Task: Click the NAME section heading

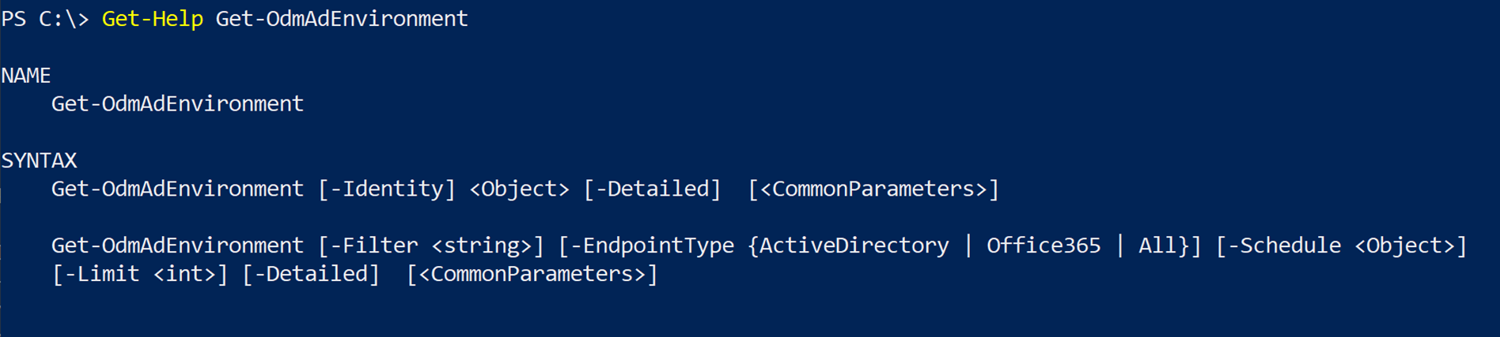Action: click(26, 76)
